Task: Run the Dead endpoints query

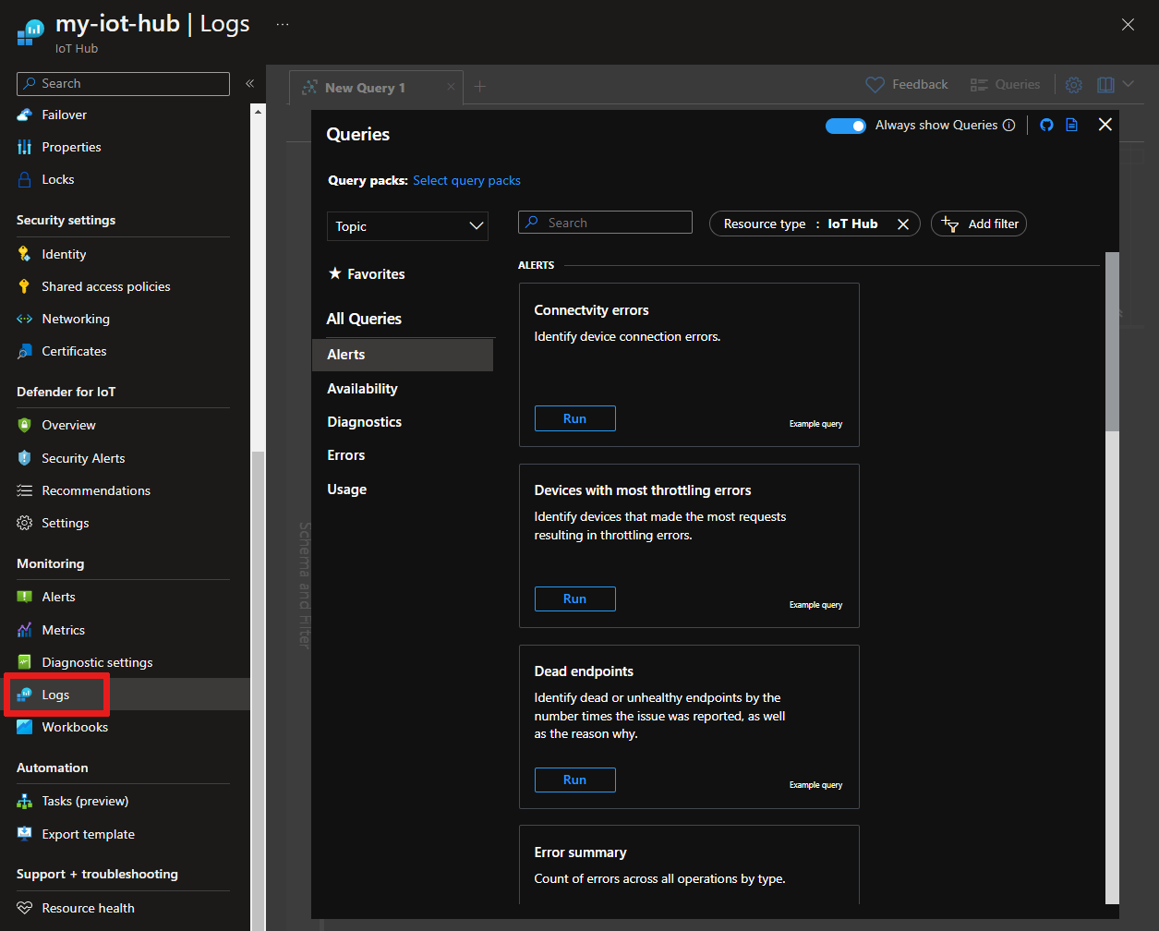Action: click(x=574, y=780)
